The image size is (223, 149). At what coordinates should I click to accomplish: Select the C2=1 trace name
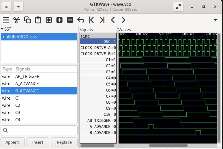coord(98,66)
